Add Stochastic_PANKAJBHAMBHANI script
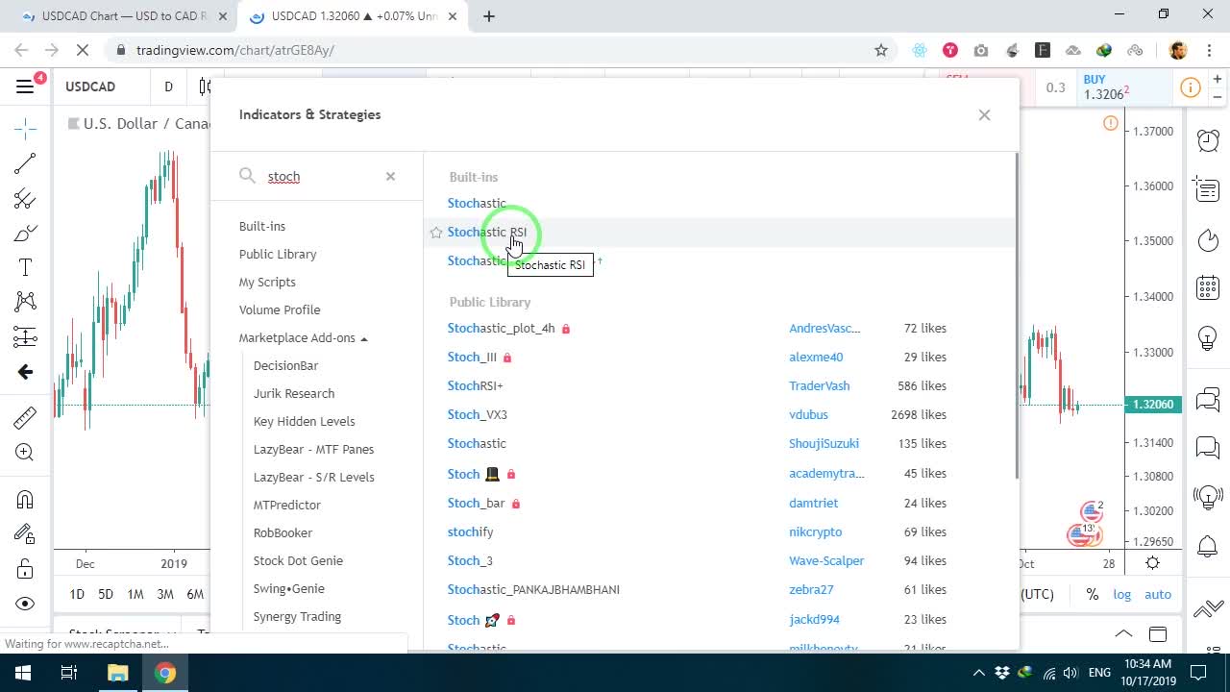The image size is (1230, 692). pyautogui.click(x=533, y=589)
